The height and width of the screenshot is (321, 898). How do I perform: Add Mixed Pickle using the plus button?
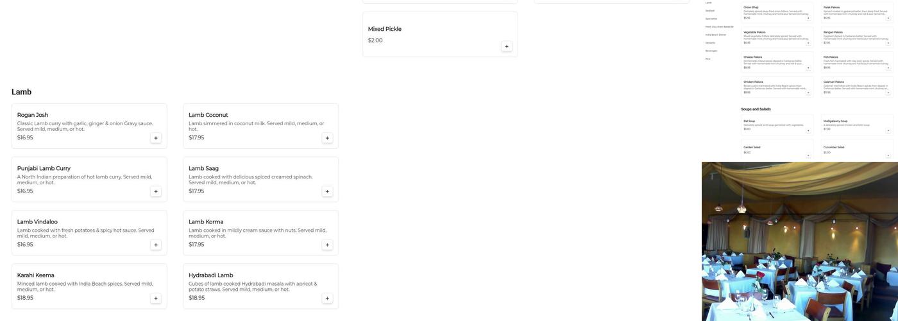506,46
